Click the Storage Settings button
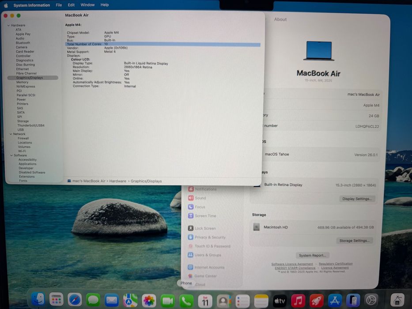Screen dimensions: 412x309 [355, 241]
